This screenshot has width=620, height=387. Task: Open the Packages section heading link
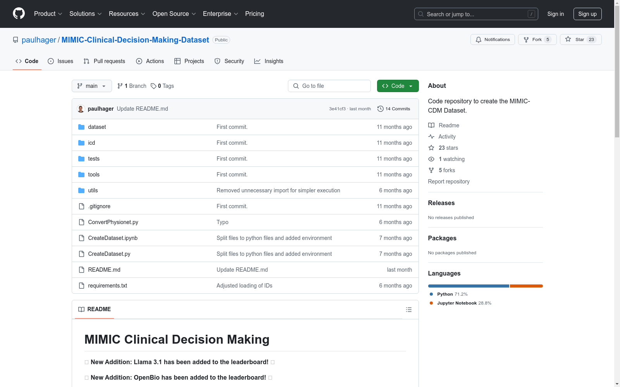(442, 238)
